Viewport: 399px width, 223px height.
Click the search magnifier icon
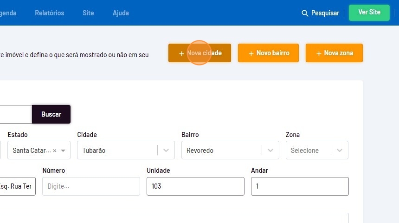point(305,13)
